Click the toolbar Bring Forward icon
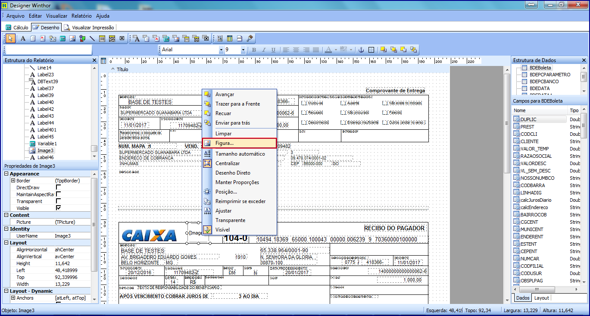Image resolution: width=590 pixels, height=316 pixels. (384, 50)
